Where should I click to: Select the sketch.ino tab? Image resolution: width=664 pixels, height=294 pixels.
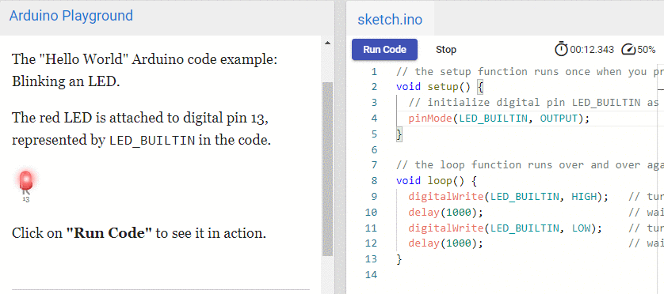390,20
